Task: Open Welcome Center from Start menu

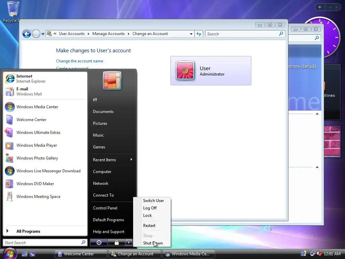Action: [45, 120]
